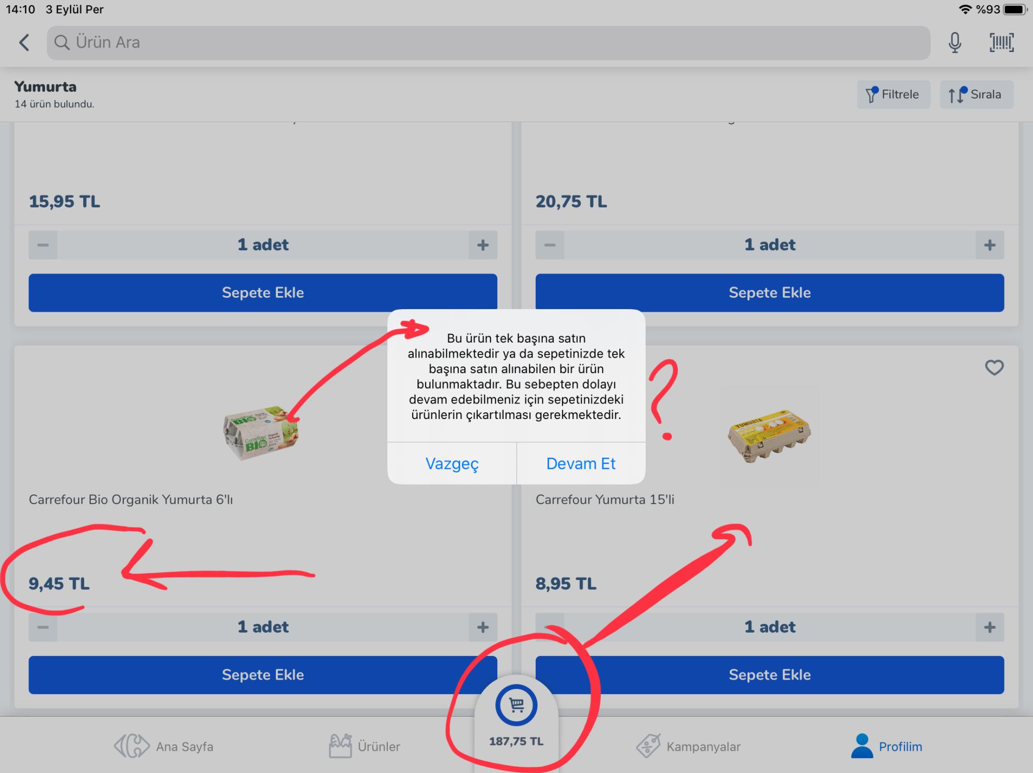Decrease quantity of the 15,95 TL product
The image size is (1033, 773).
click(43, 245)
